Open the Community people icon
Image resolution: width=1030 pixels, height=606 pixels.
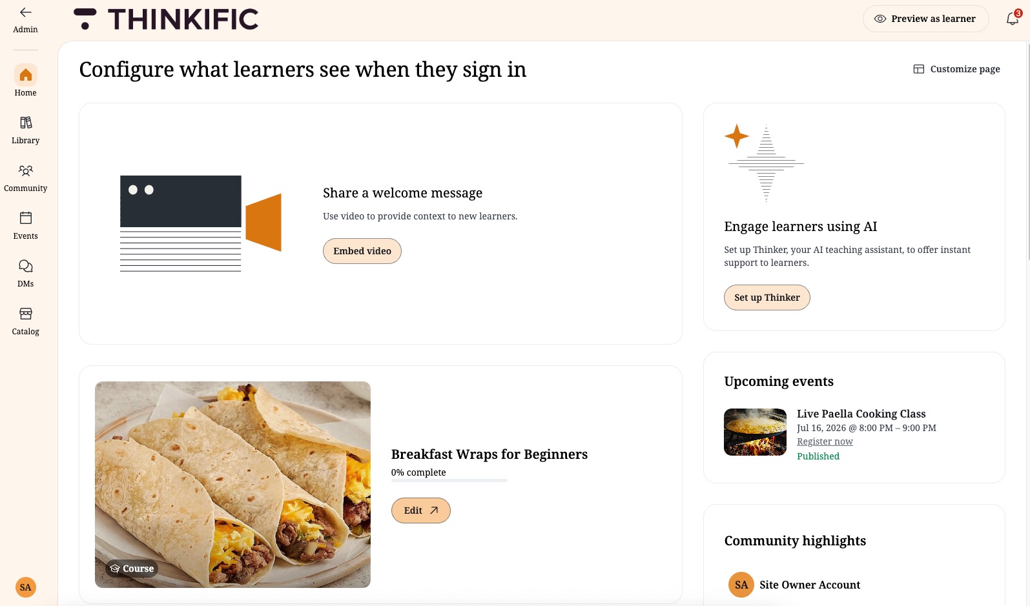coord(25,170)
